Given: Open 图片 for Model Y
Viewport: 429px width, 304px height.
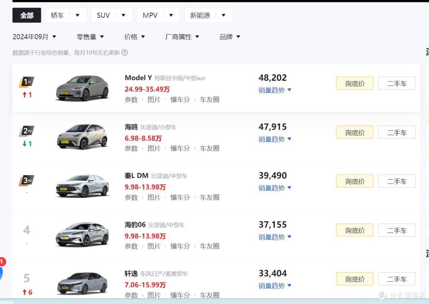Looking at the screenshot, I should [x=154, y=99].
